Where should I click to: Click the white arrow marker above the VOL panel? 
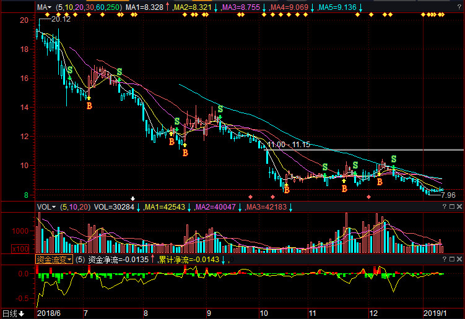click(131, 198)
